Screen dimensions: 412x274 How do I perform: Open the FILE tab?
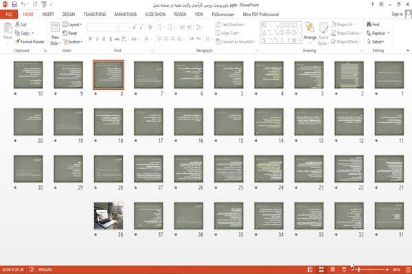tap(9, 14)
